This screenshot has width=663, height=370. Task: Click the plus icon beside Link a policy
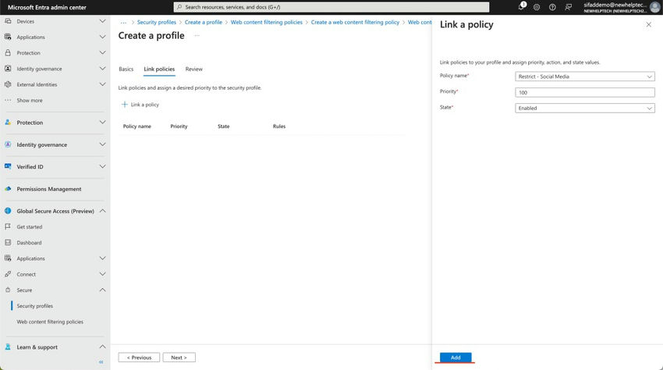[x=124, y=104]
